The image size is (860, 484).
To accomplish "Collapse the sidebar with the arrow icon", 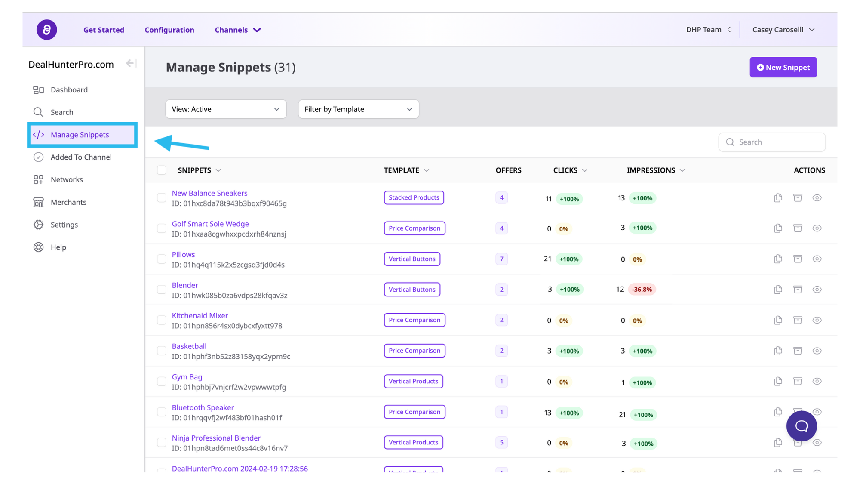I will click(131, 64).
